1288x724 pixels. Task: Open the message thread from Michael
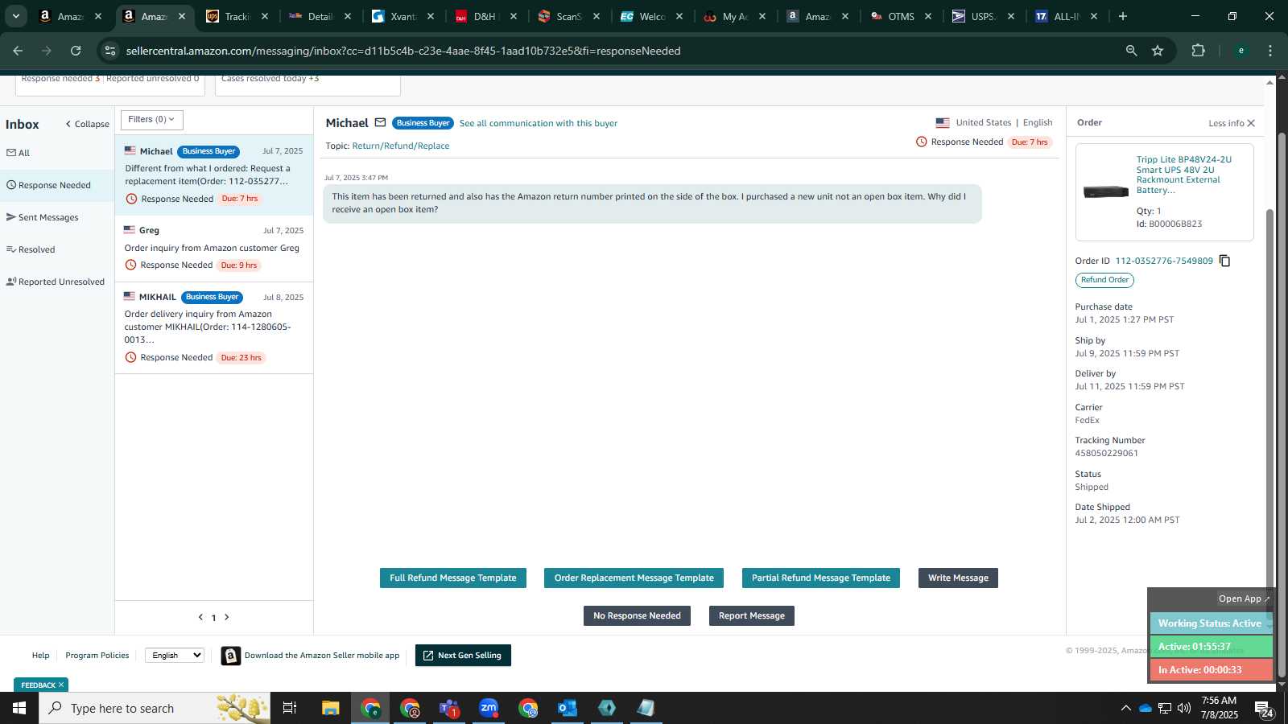(214, 175)
